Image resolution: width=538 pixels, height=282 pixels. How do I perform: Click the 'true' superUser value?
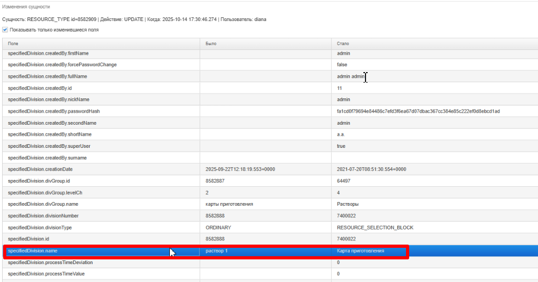[341, 146]
